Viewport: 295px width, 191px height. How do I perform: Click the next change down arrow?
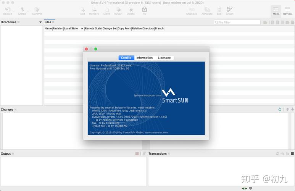[292, 109]
